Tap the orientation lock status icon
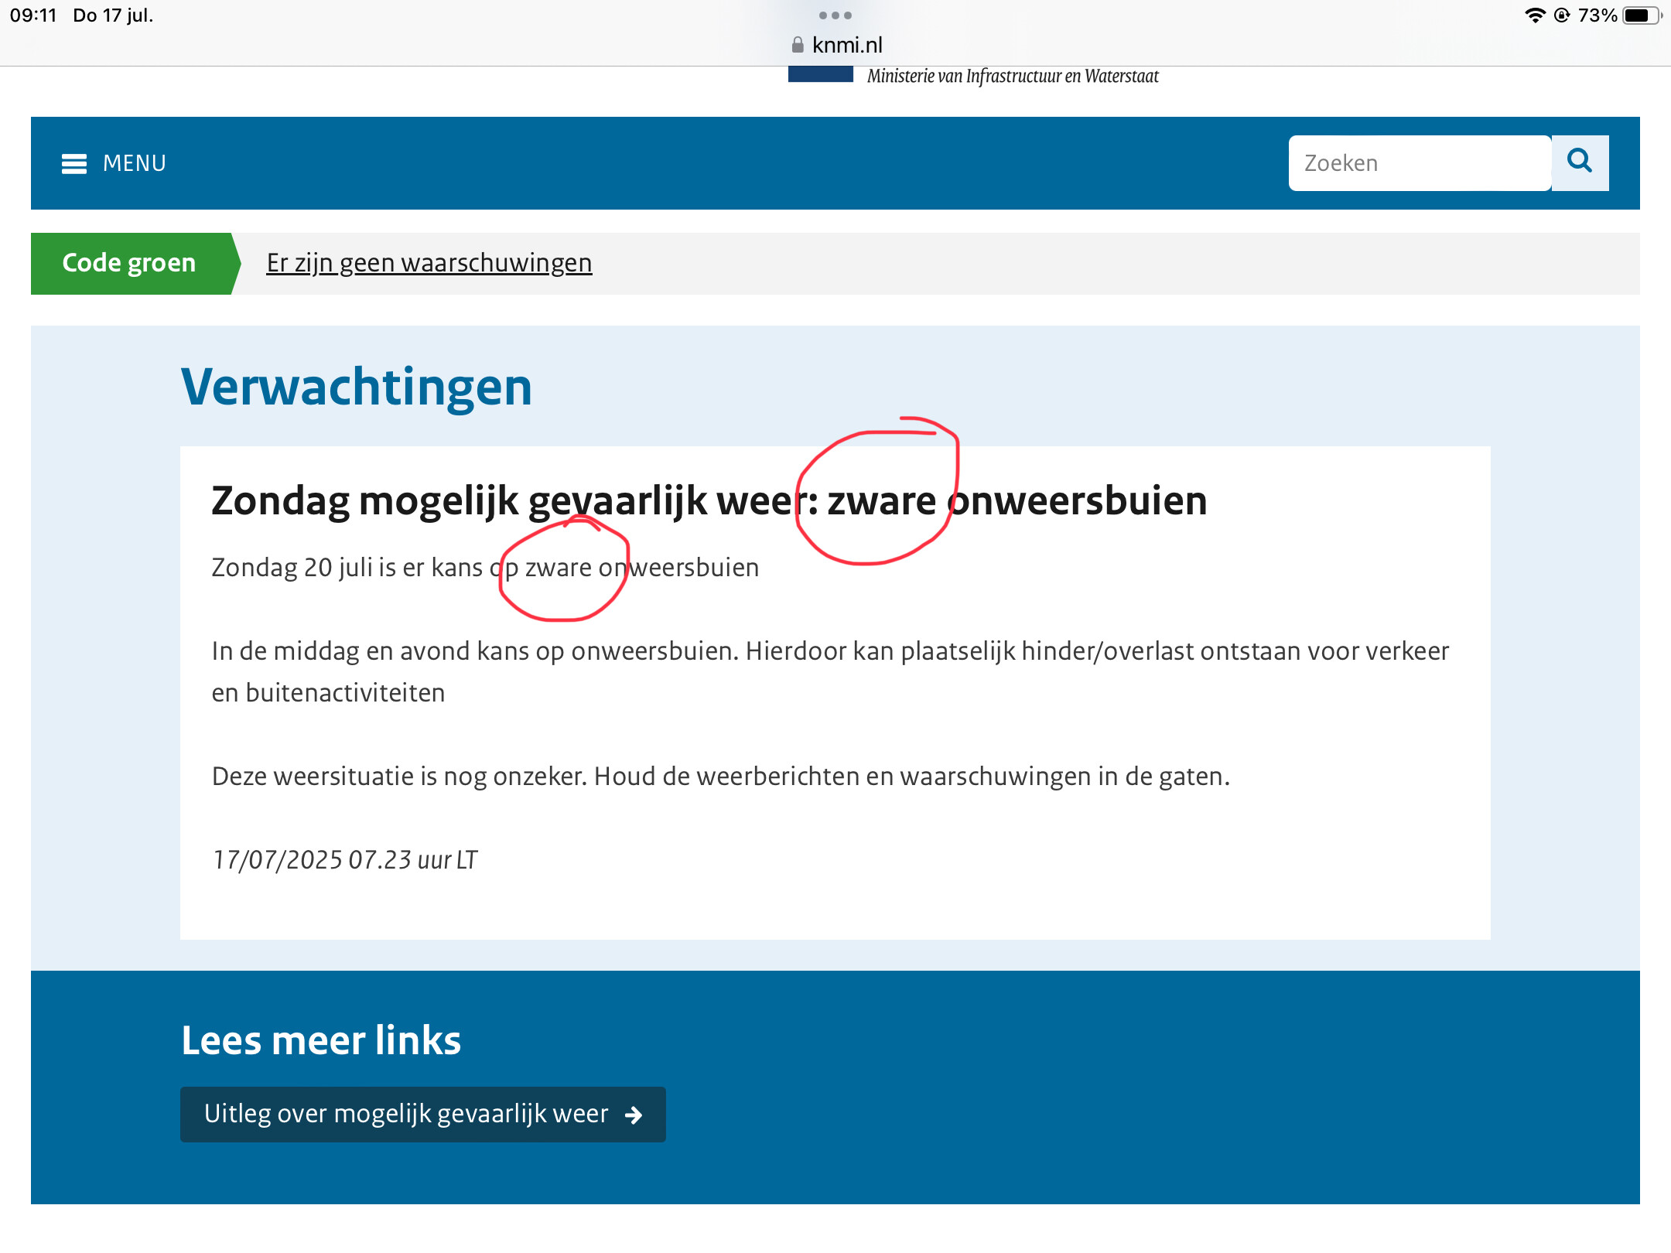1671x1253 pixels. click(1562, 15)
